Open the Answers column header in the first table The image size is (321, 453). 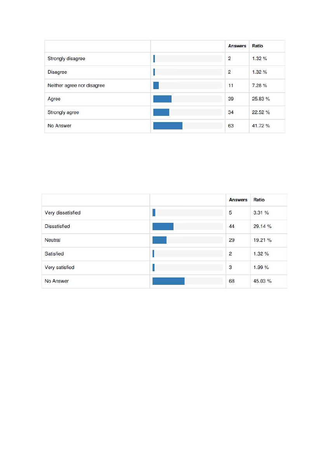click(x=237, y=46)
